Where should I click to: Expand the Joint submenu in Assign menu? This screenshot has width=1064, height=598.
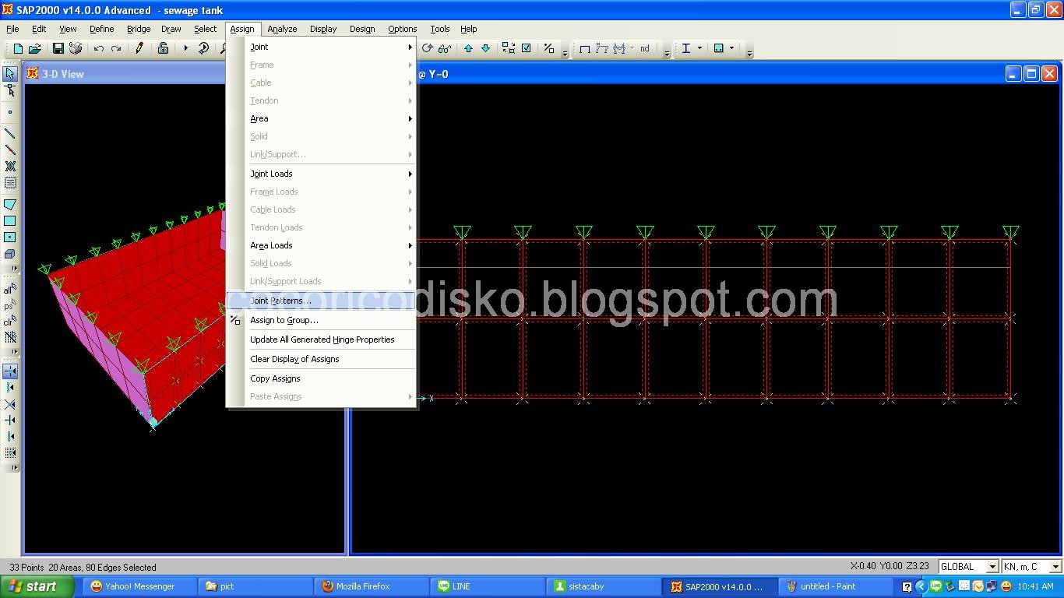point(321,47)
